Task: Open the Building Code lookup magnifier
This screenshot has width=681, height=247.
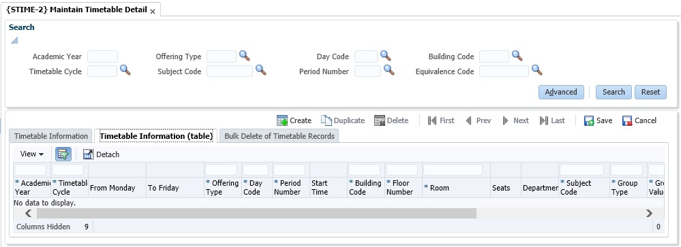Action: [517, 56]
